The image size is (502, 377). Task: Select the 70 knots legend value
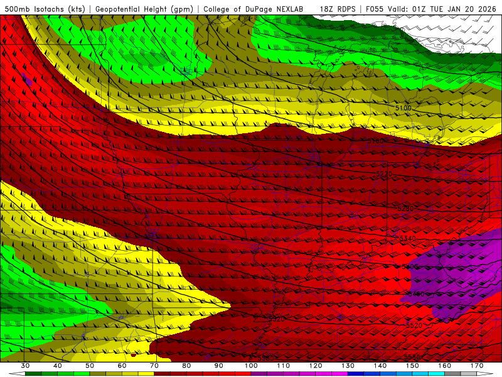point(154,366)
